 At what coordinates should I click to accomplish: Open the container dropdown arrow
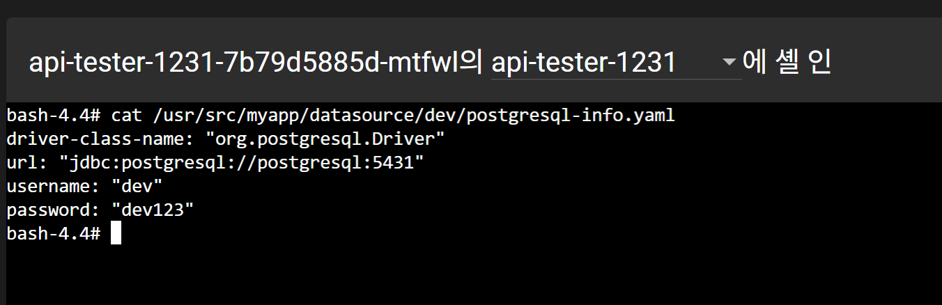tap(729, 63)
